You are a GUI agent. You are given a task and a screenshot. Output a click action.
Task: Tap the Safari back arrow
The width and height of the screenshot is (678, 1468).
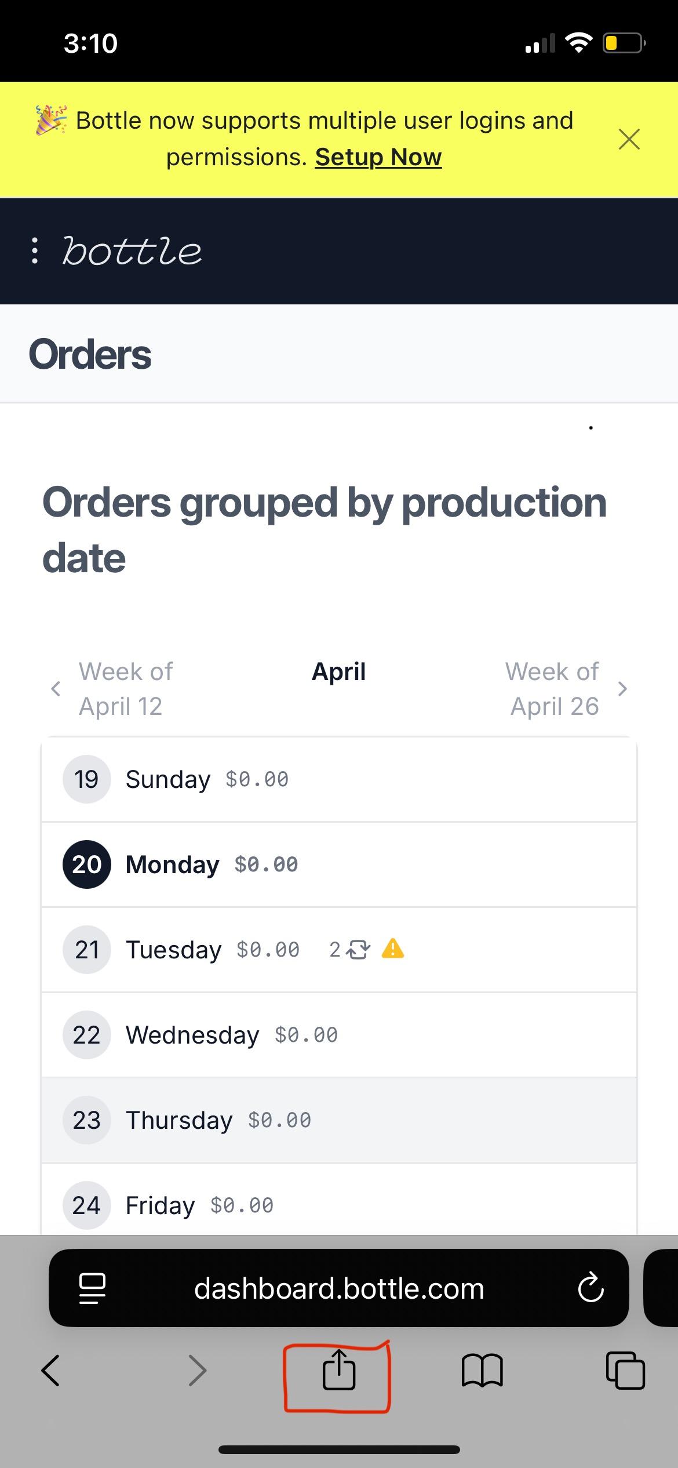tap(51, 1371)
